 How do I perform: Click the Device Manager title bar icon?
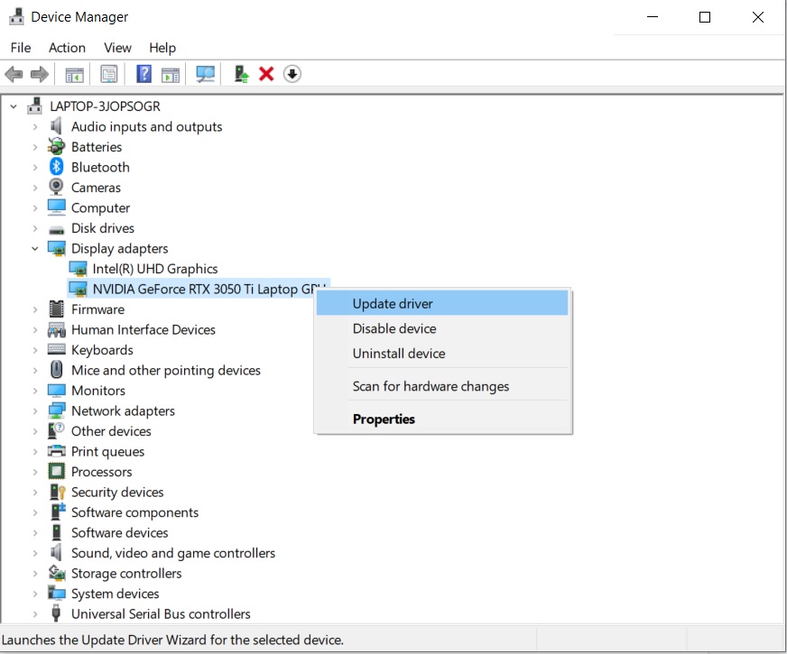16,16
